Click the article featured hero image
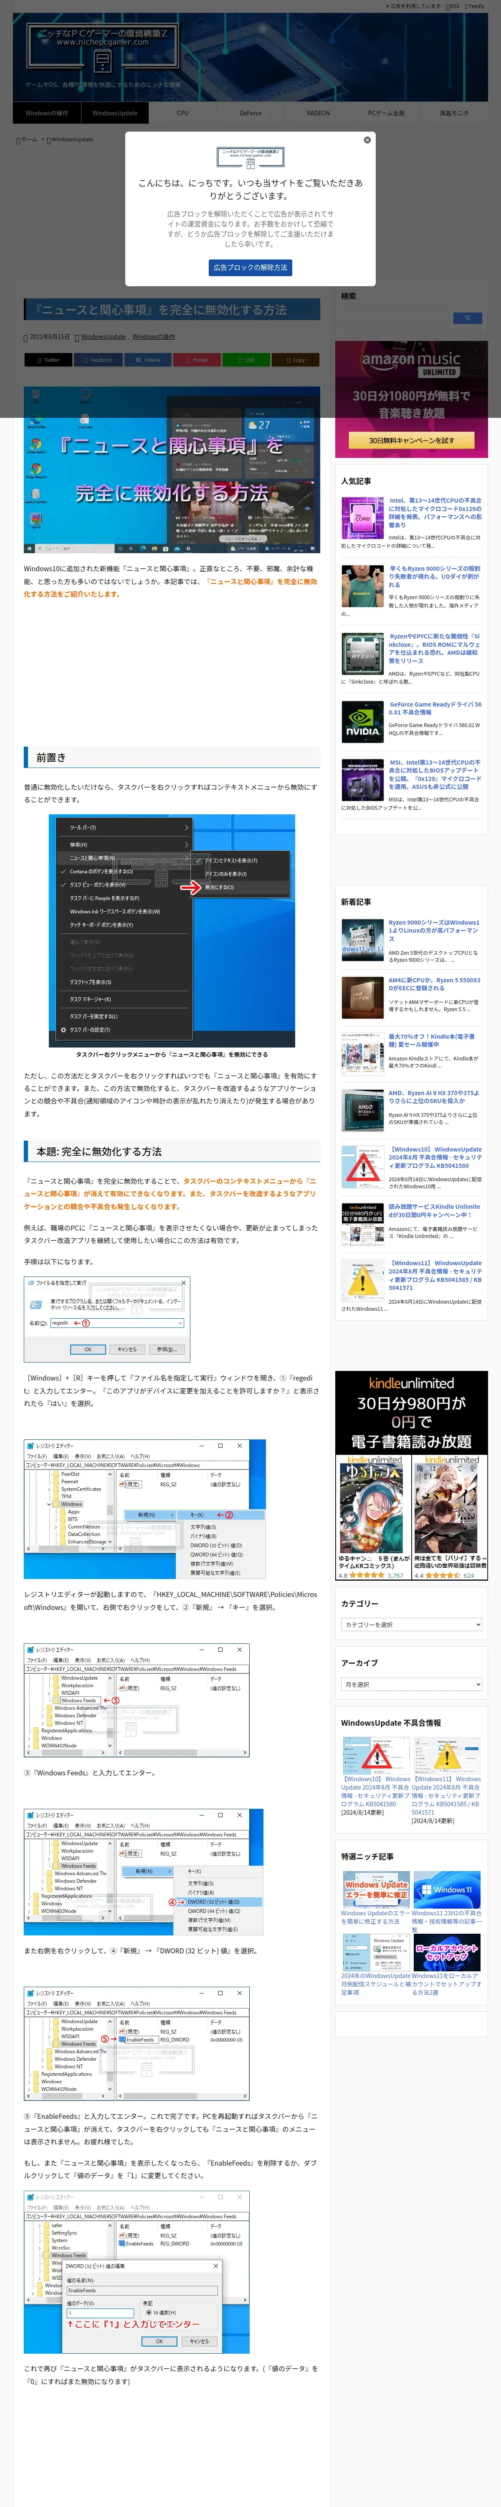The image size is (501, 2507). tap(171, 469)
